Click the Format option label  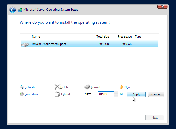tap(96, 87)
